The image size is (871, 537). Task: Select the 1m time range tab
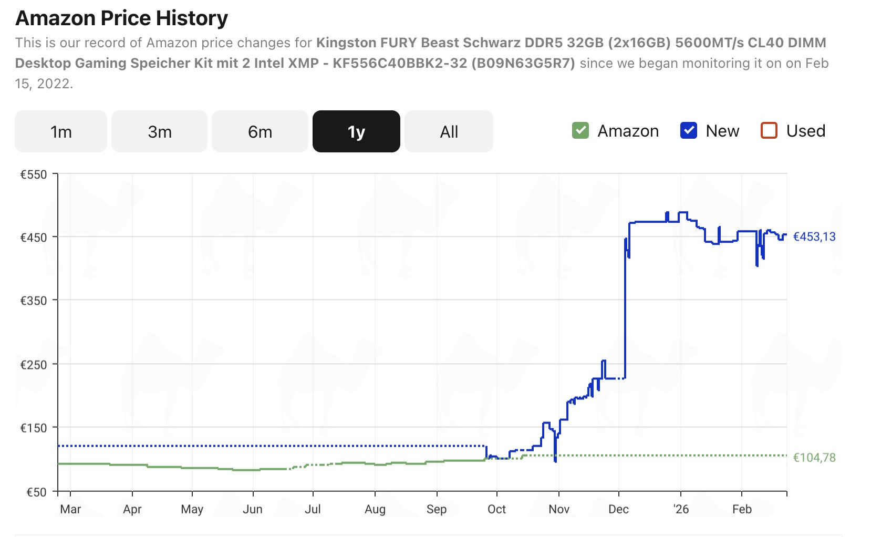tap(61, 131)
